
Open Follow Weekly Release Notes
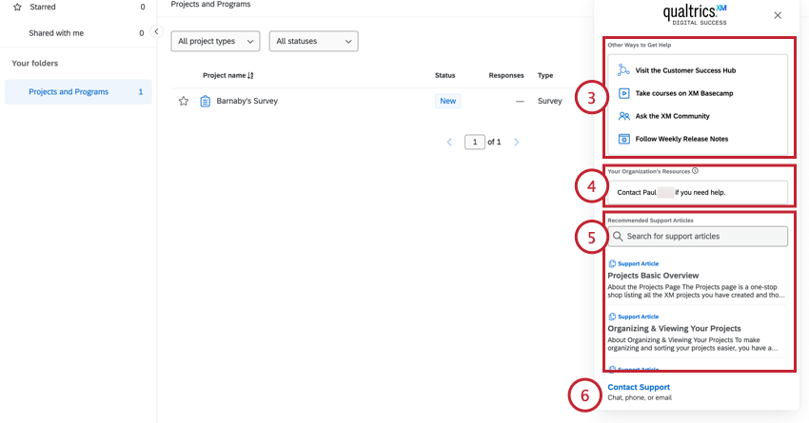(x=681, y=139)
